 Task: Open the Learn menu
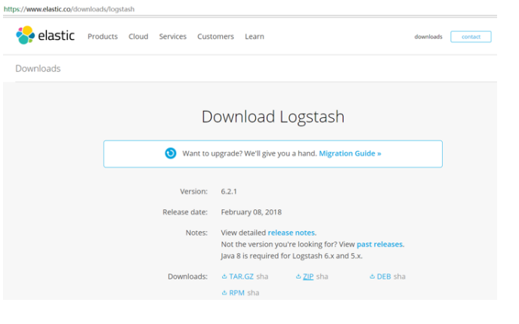pos(254,36)
